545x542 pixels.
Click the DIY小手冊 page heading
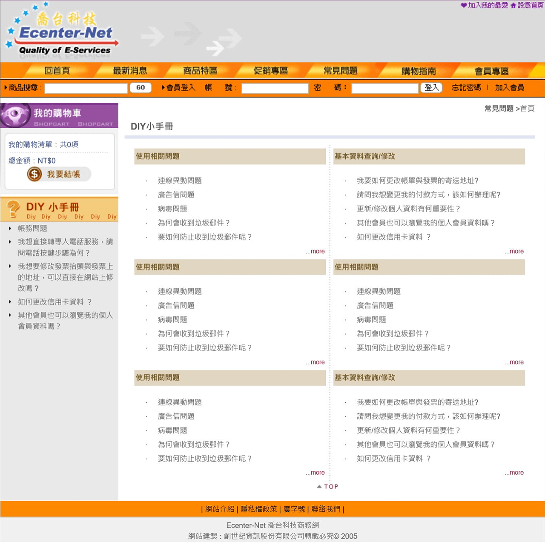[x=152, y=126]
